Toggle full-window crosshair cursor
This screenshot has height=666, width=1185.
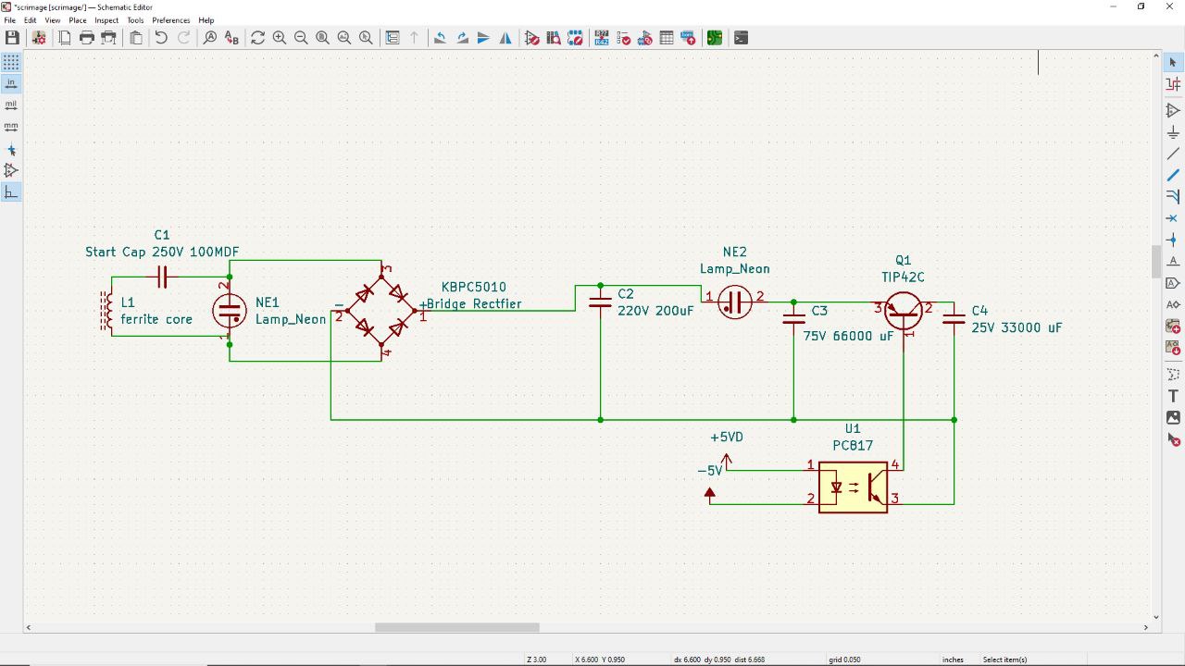pyautogui.click(x=11, y=149)
